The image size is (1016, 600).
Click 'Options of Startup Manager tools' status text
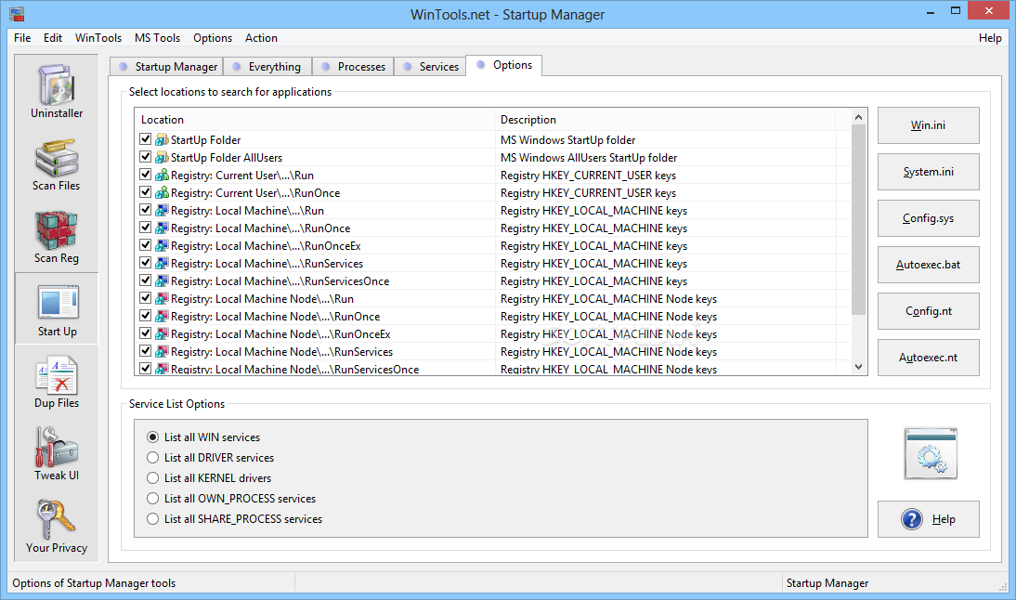pyautogui.click(x=94, y=583)
